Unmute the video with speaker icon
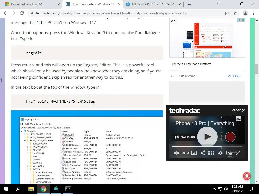259x194 pixels. [176, 153]
